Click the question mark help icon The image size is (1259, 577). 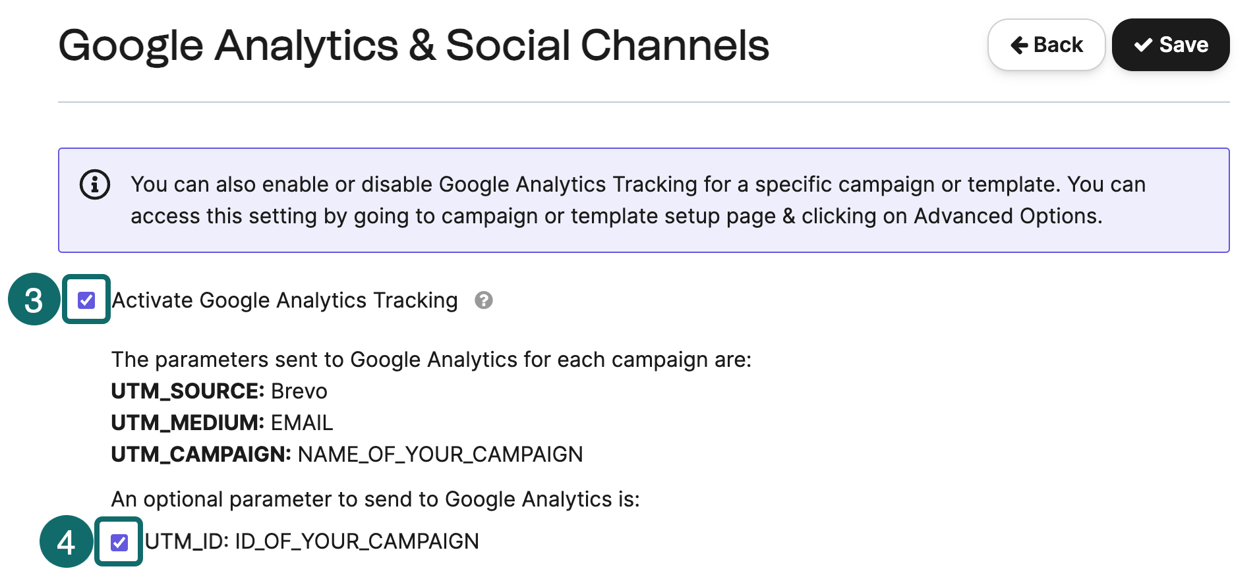click(x=484, y=300)
